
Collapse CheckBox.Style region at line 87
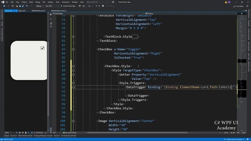(73, 66)
